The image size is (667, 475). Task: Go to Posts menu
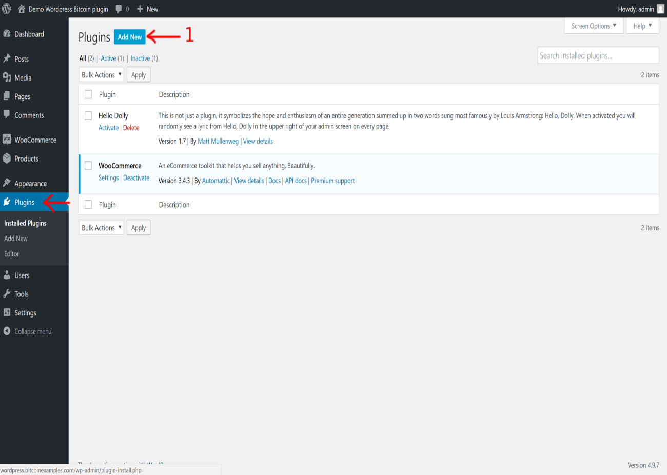[x=22, y=59]
